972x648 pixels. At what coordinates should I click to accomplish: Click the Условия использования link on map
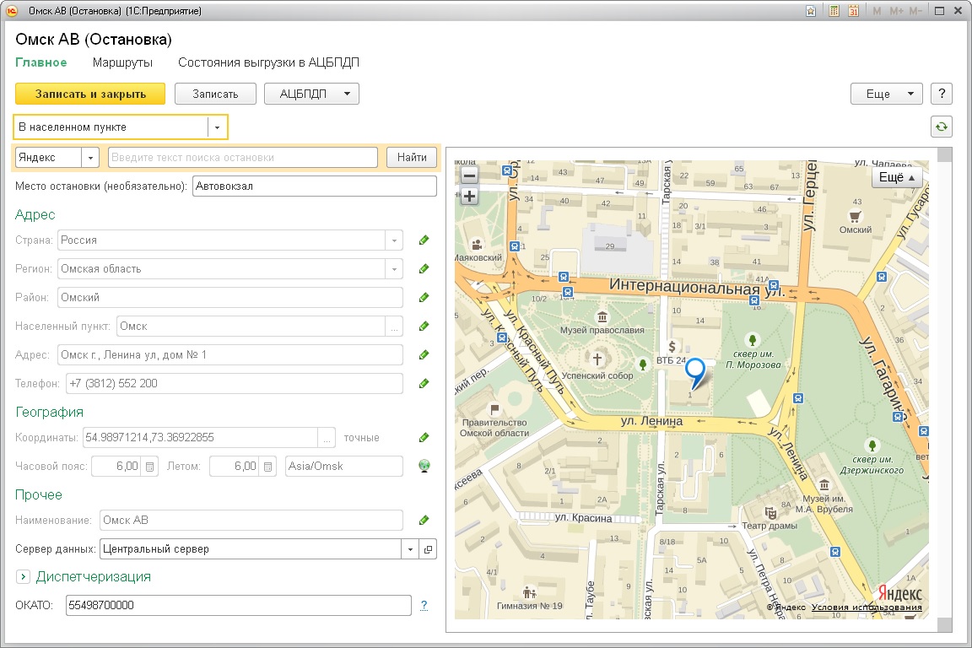tap(867, 607)
